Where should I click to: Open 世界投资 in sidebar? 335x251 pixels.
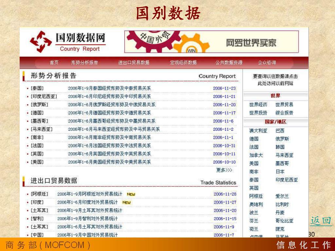[x=258, y=113]
